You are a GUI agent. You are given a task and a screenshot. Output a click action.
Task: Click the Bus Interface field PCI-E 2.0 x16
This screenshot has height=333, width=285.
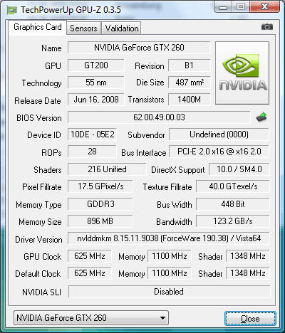point(219,152)
